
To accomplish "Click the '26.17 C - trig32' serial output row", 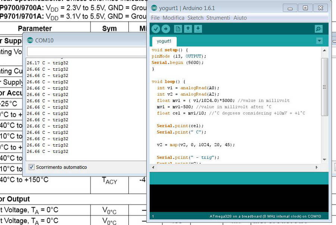I will pos(47,63).
